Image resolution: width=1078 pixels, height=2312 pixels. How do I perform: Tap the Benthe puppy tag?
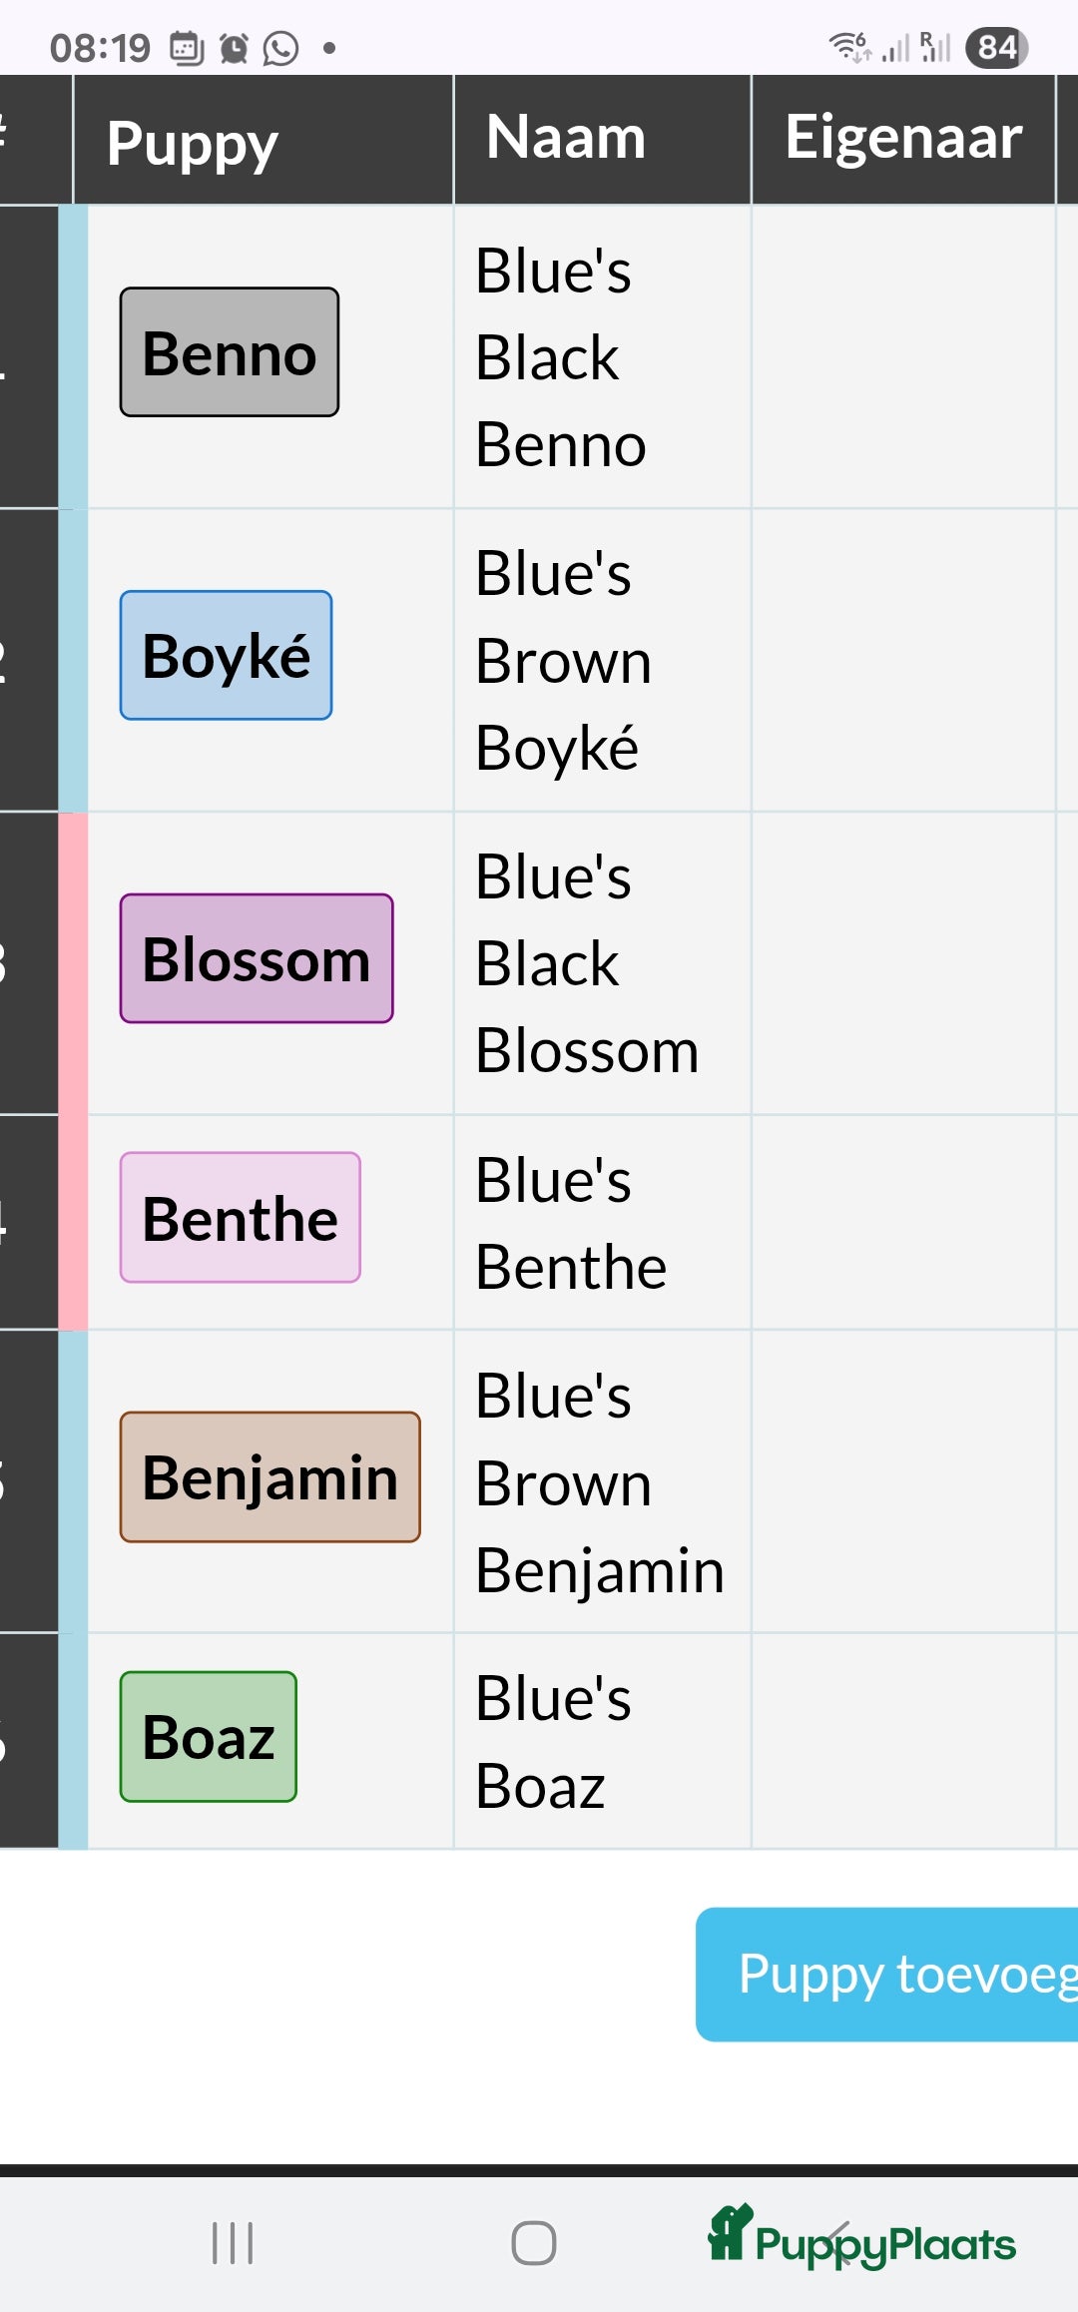pyautogui.click(x=241, y=1218)
